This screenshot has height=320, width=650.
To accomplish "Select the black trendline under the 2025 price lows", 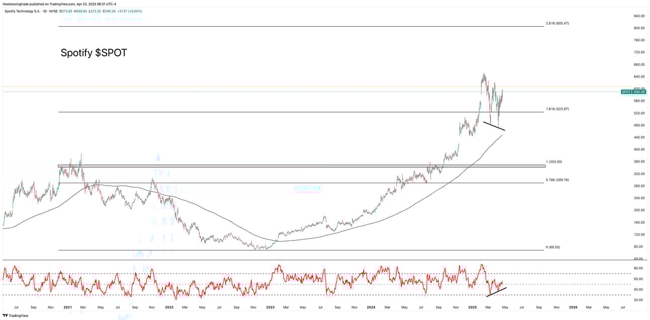I will pyautogui.click(x=494, y=126).
